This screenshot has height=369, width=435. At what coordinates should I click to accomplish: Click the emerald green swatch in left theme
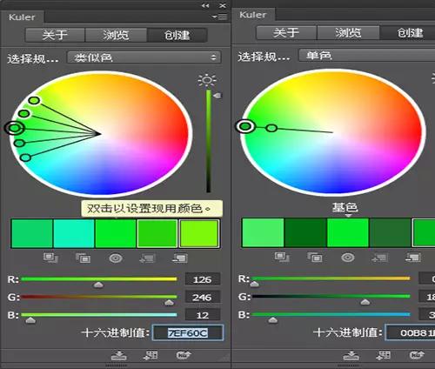click(x=32, y=233)
